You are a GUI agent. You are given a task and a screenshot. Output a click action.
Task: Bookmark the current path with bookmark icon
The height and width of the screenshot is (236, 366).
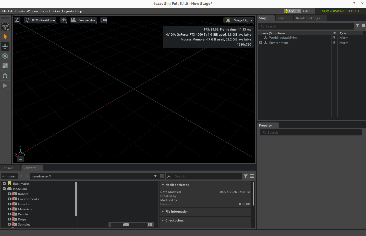[x=162, y=176]
